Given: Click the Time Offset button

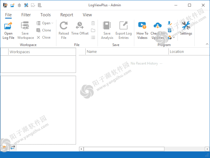Looking at the screenshot, I should click(x=80, y=29).
